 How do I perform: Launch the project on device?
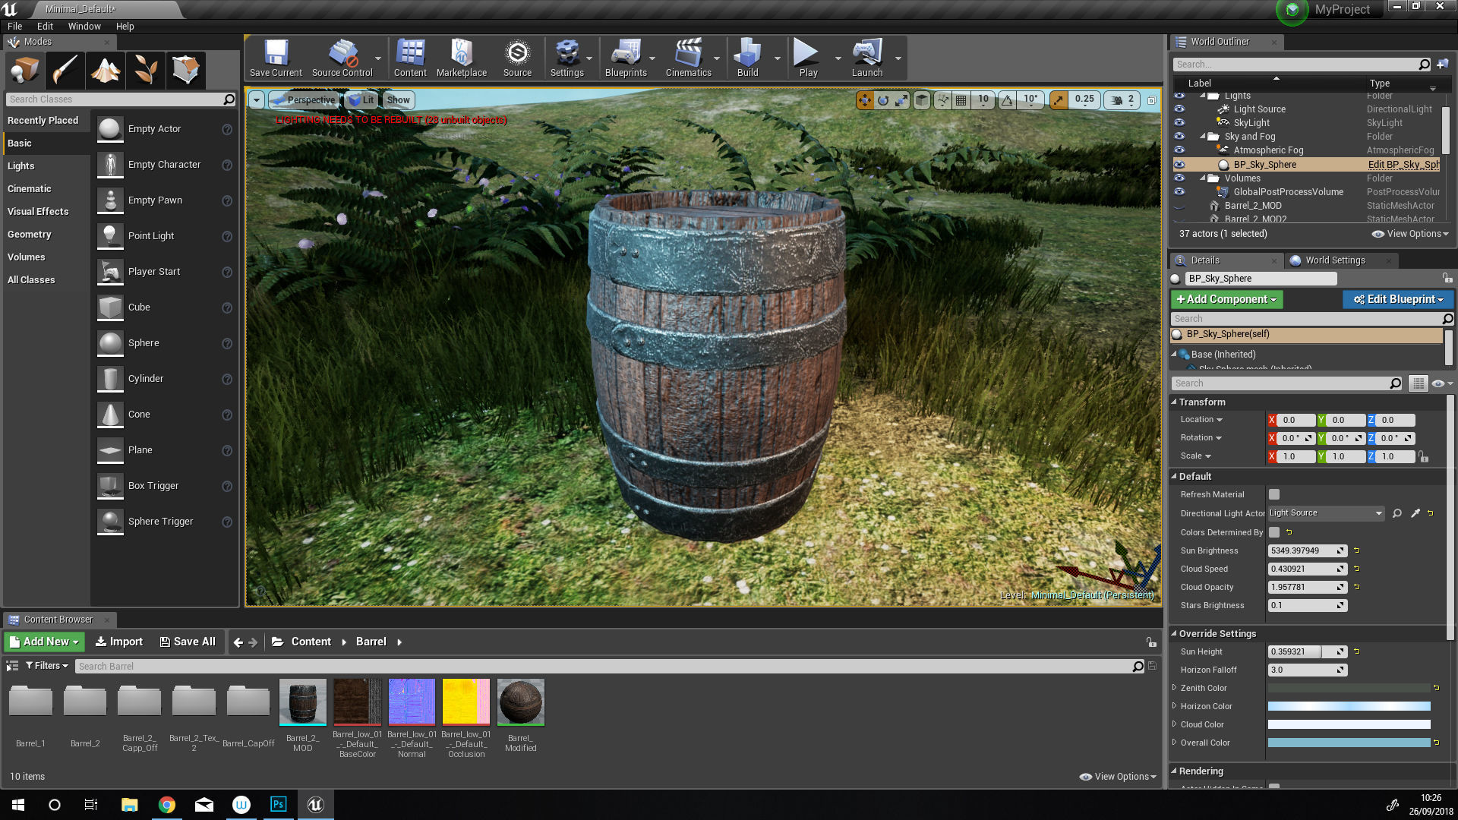pyautogui.click(x=867, y=58)
